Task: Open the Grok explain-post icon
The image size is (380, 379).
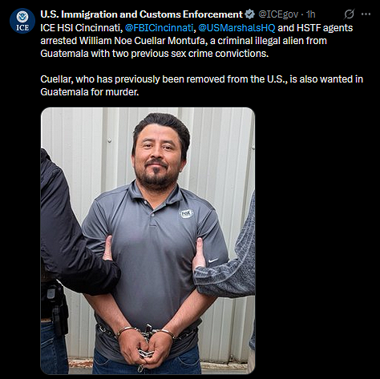Action: click(x=349, y=14)
